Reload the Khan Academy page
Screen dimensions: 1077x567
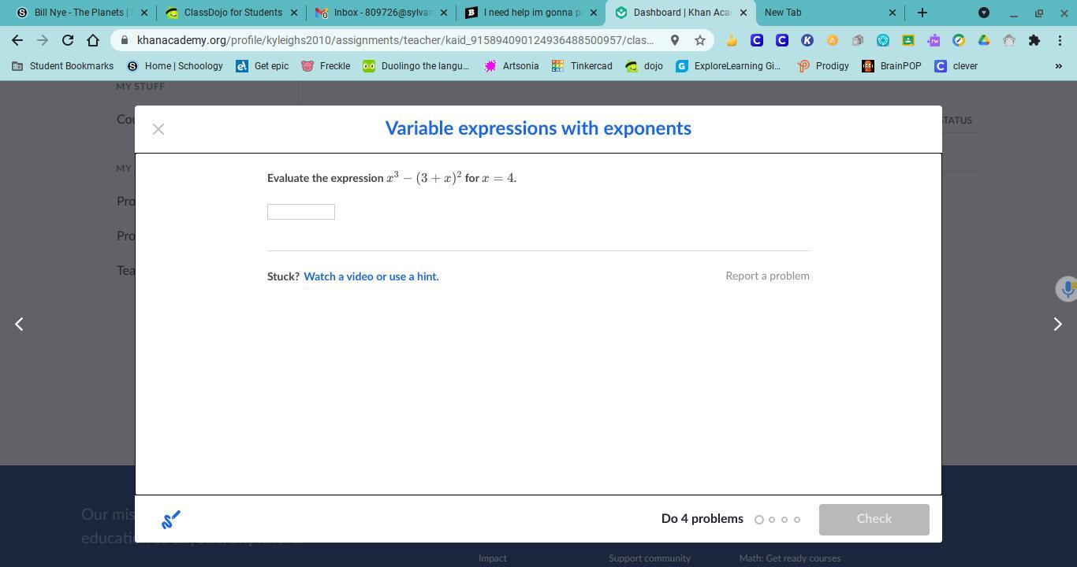68,40
